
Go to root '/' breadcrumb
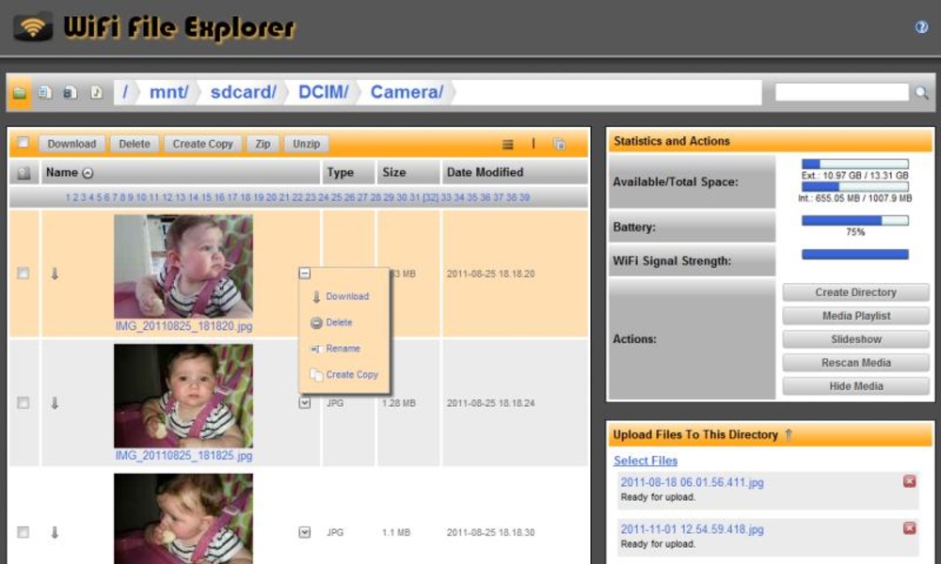point(125,92)
